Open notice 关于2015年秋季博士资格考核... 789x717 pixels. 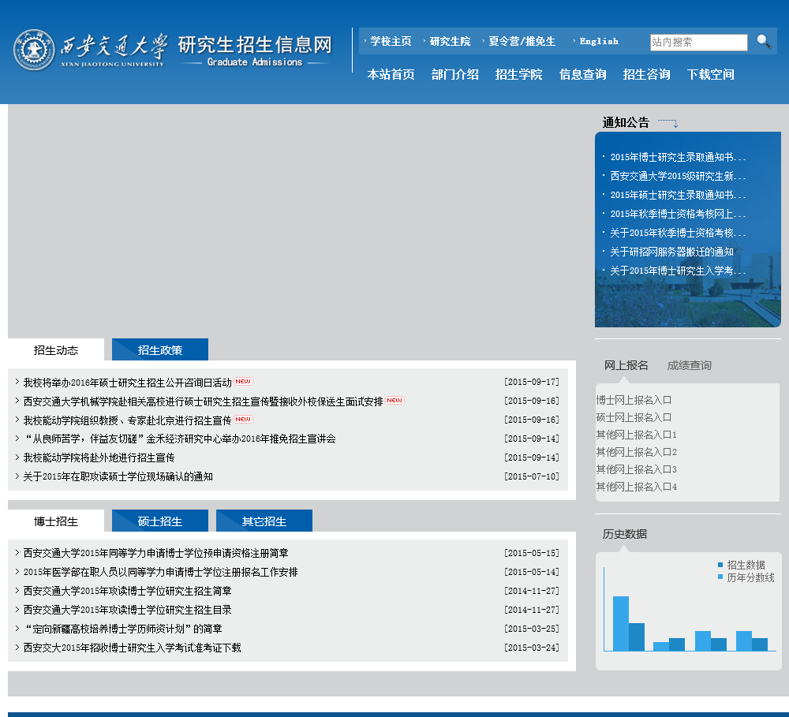click(677, 233)
